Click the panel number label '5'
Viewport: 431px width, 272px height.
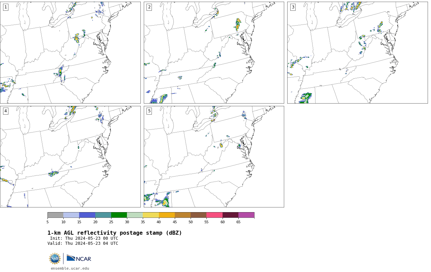pyautogui.click(x=149, y=111)
